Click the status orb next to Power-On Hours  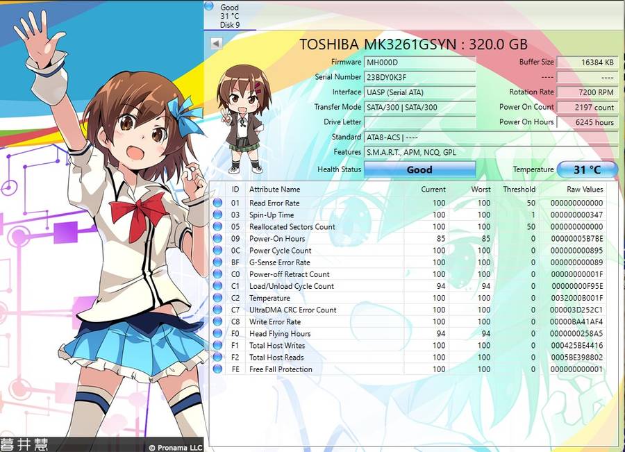pos(217,239)
